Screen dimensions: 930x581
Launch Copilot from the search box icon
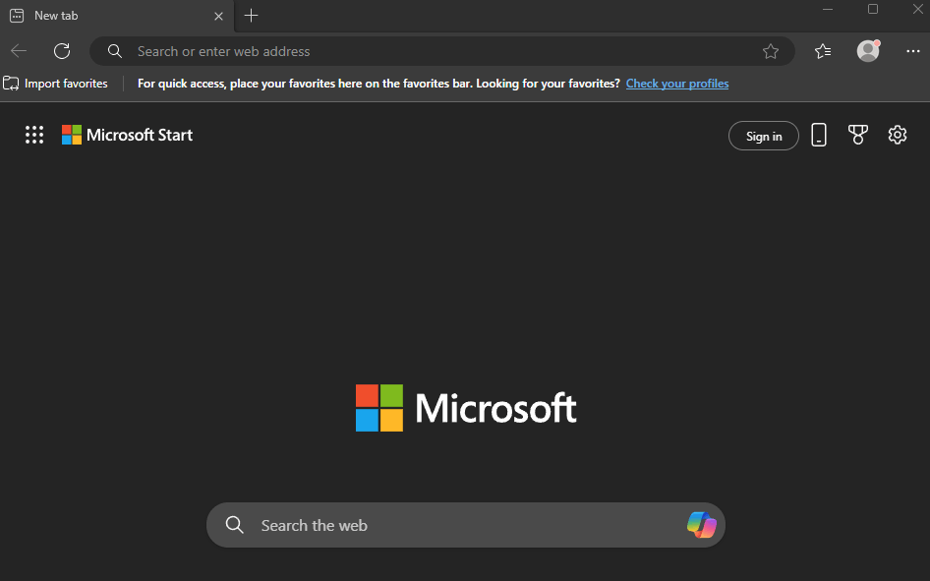702,525
